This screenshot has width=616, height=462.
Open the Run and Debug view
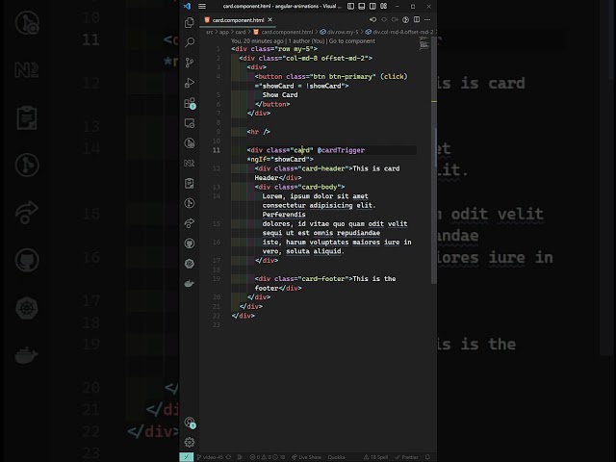[190, 83]
